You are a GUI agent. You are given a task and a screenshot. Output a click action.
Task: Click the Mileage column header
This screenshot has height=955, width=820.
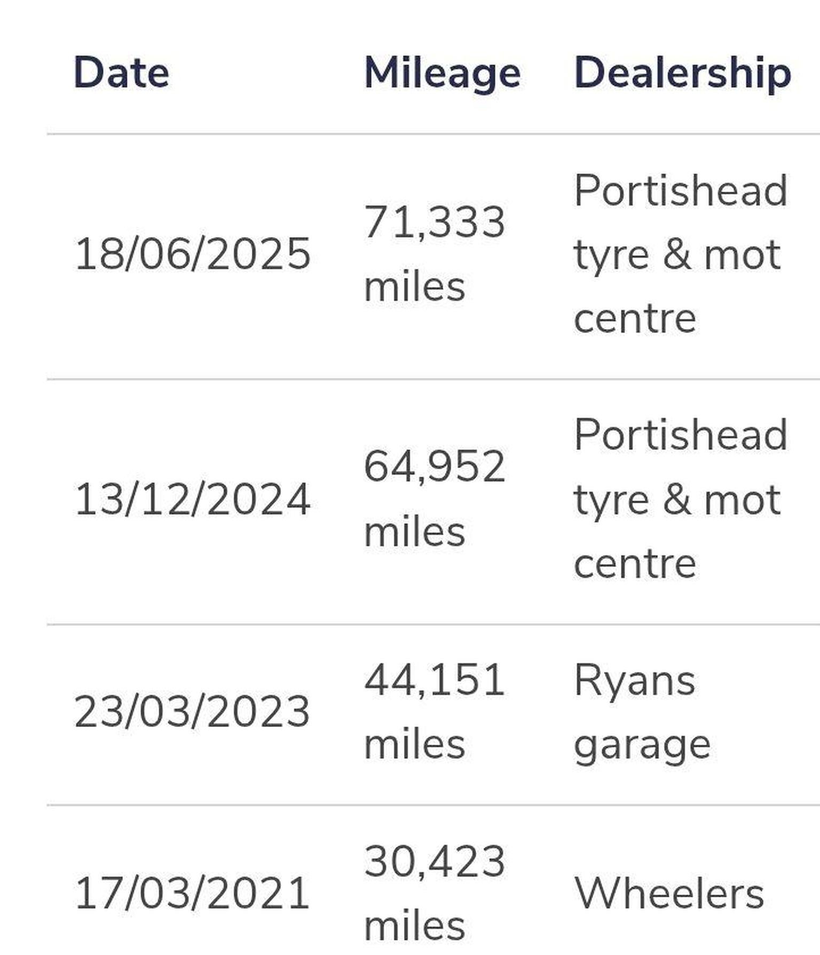click(442, 74)
